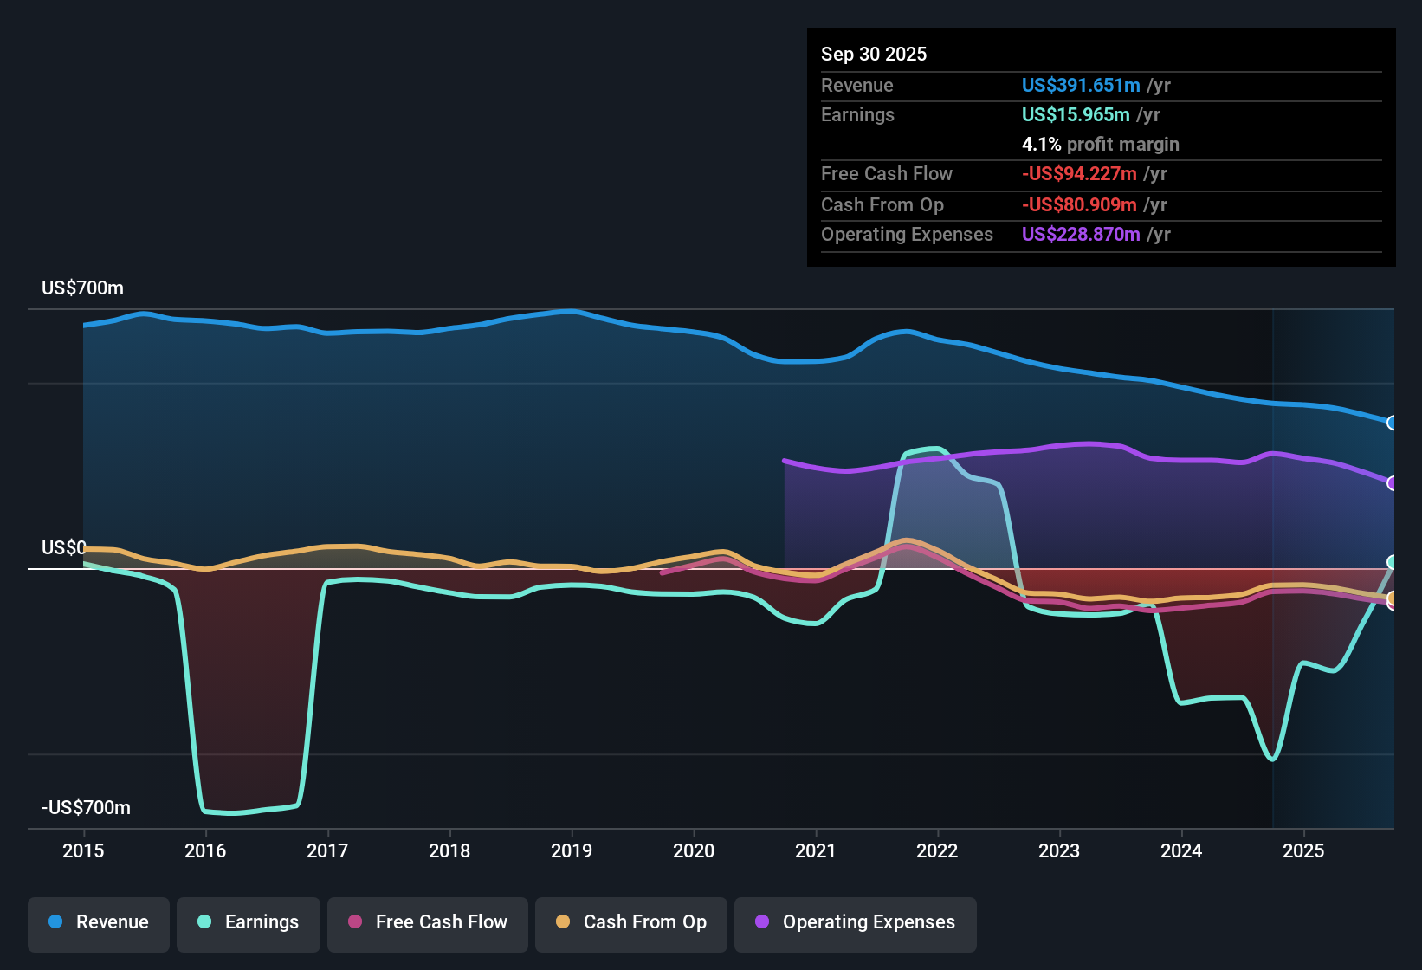Click the US$391.651m revenue value
This screenshot has height=970, width=1422.
[1081, 86]
